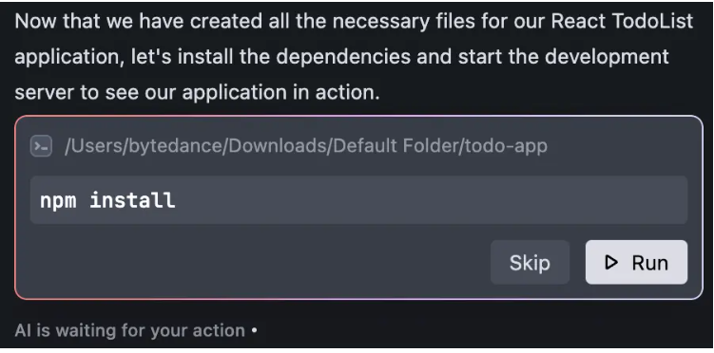Click the play triangle icon in Run
This screenshot has width=714, height=353.
pos(611,262)
